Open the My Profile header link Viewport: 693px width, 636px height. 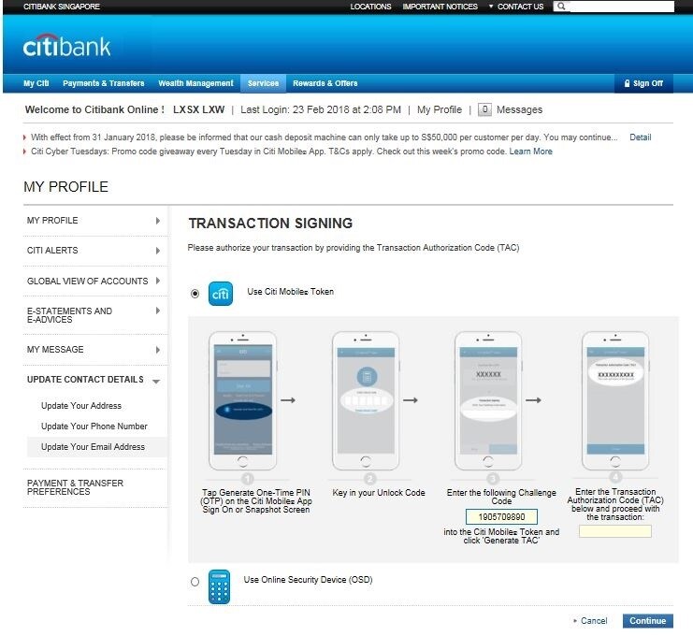[440, 109]
